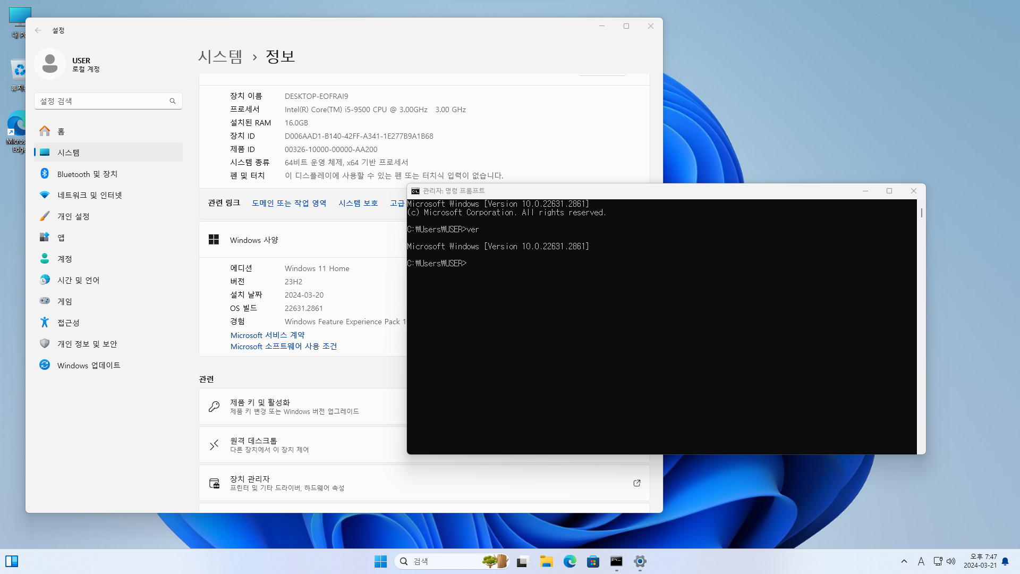Click the key icon beside 제품 키 및 활성화
The image size is (1020, 574).
click(x=214, y=407)
